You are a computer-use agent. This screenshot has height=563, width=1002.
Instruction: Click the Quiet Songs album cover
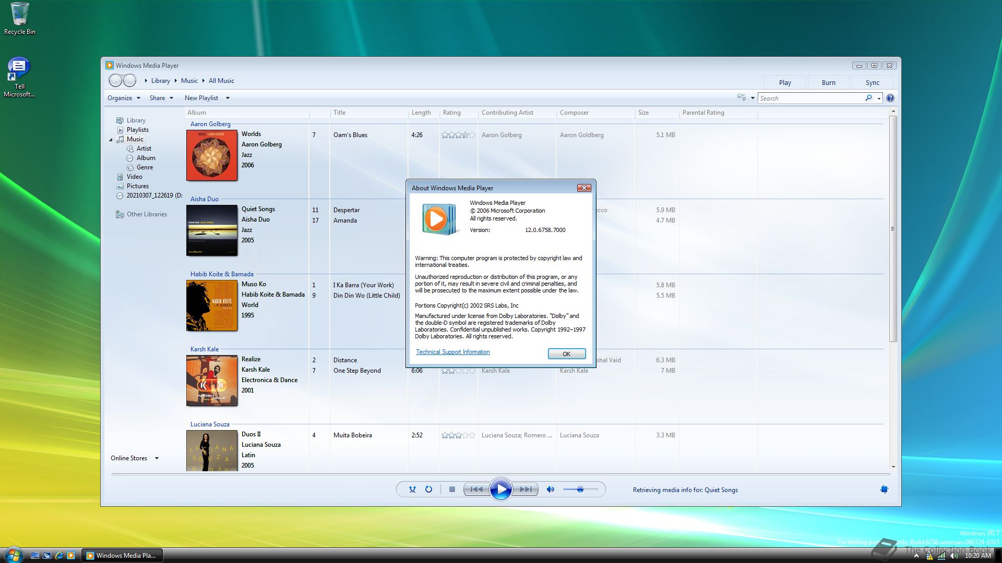pyautogui.click(x=212, y=230)
